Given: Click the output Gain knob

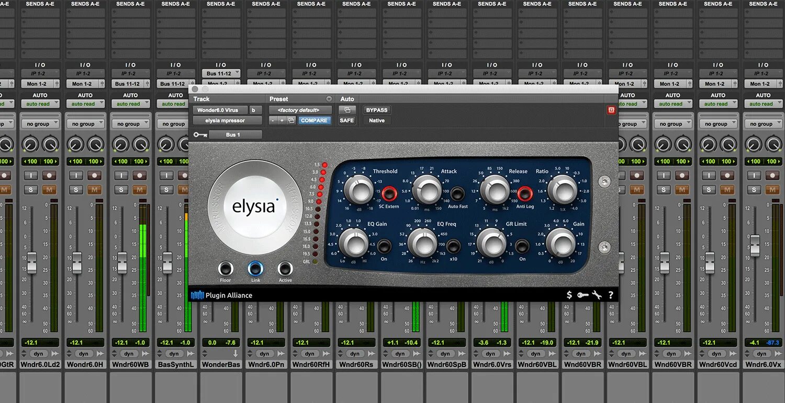Looking at the screenshot, I should 560,243.
